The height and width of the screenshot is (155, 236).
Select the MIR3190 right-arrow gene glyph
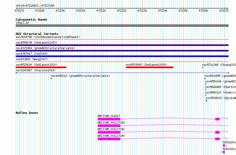tap(225, 145)
